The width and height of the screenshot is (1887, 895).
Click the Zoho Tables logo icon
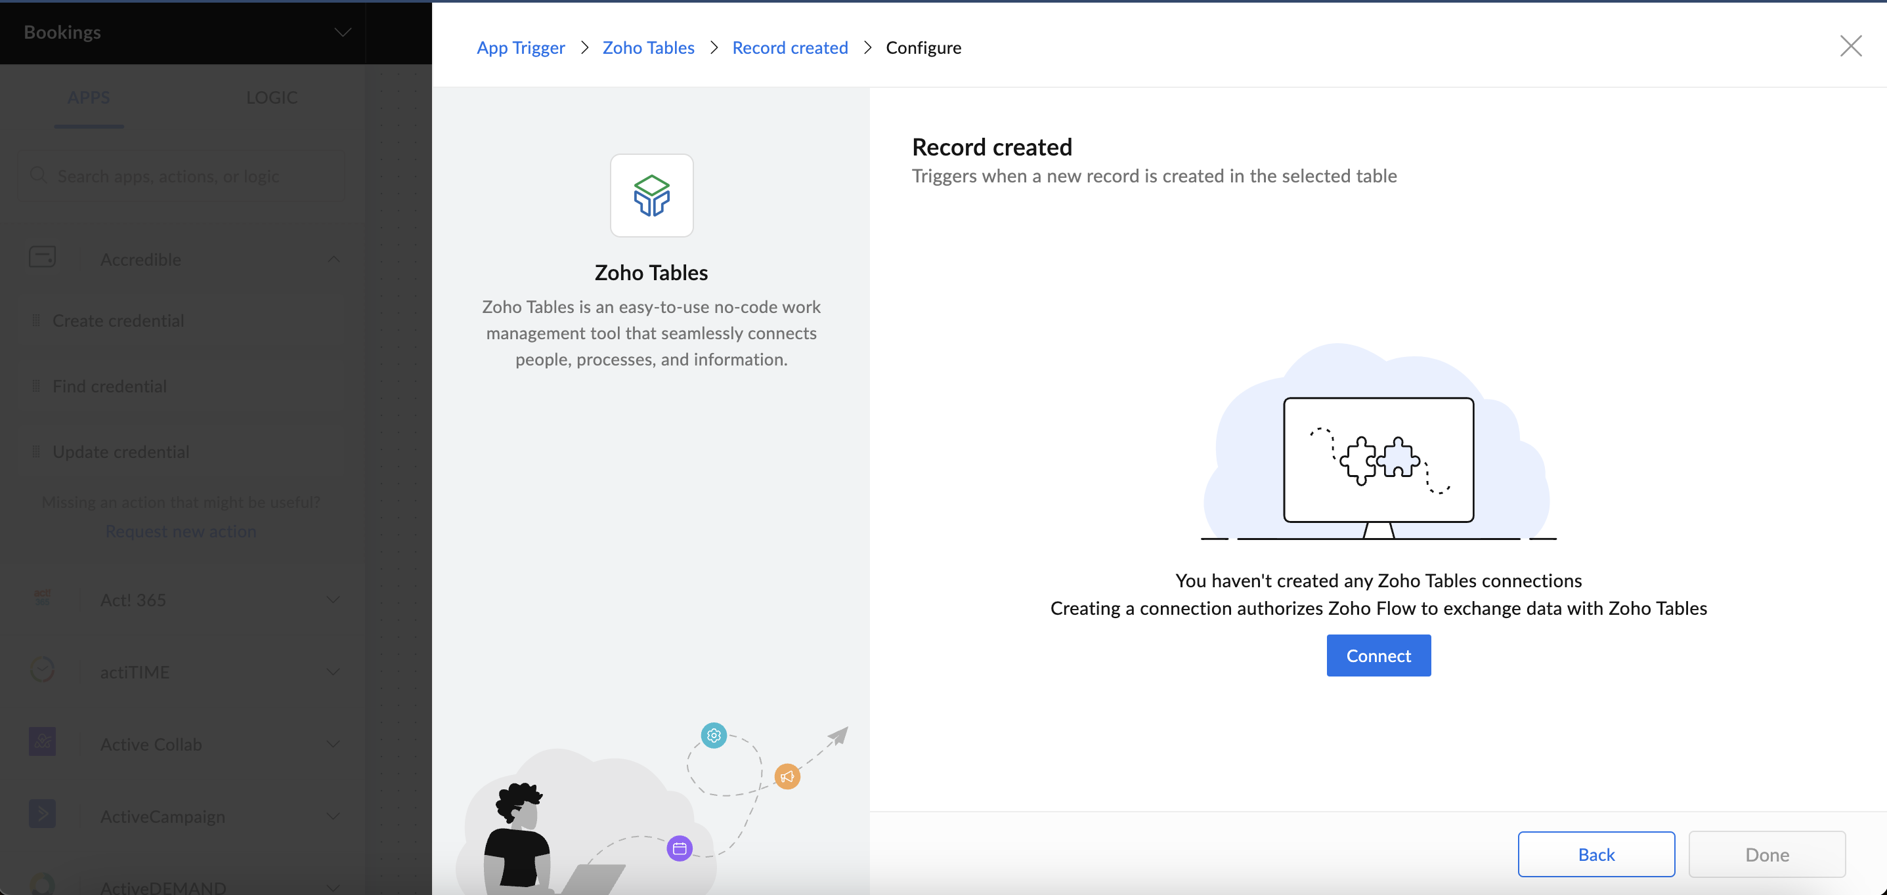click(x=651, y=196)
